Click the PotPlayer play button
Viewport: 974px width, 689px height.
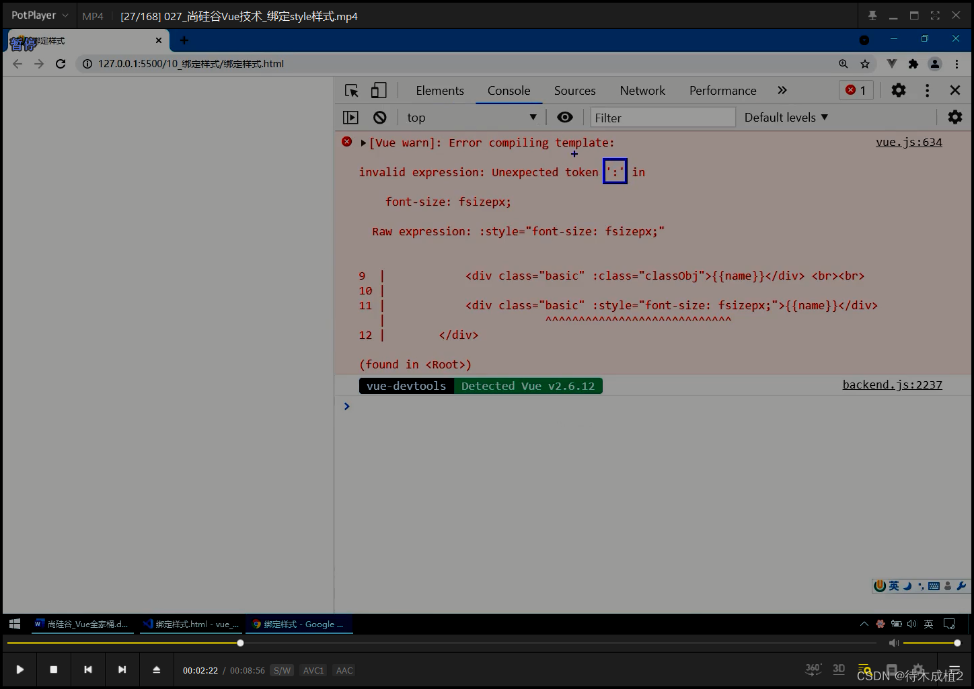coord(20,670)
